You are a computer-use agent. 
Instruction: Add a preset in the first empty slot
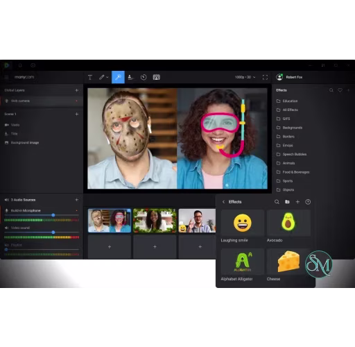pos(110,247)
